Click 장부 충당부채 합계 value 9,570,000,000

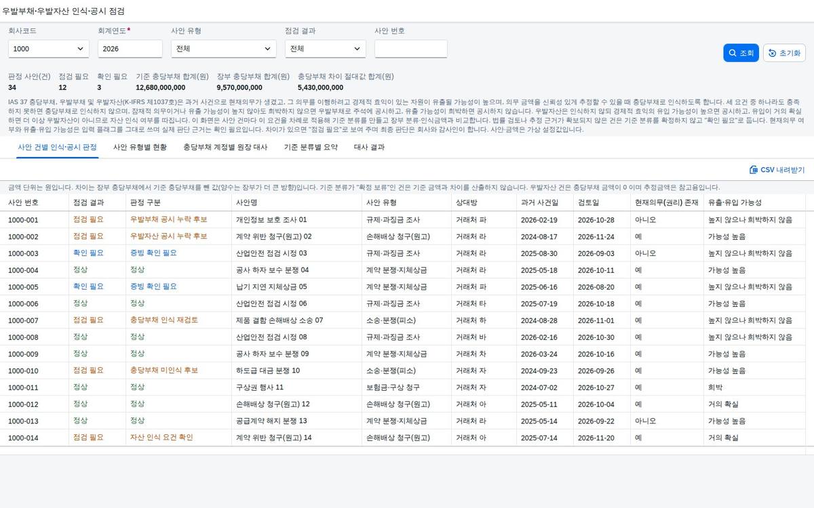pyautogui.click(x=239, y=87)
